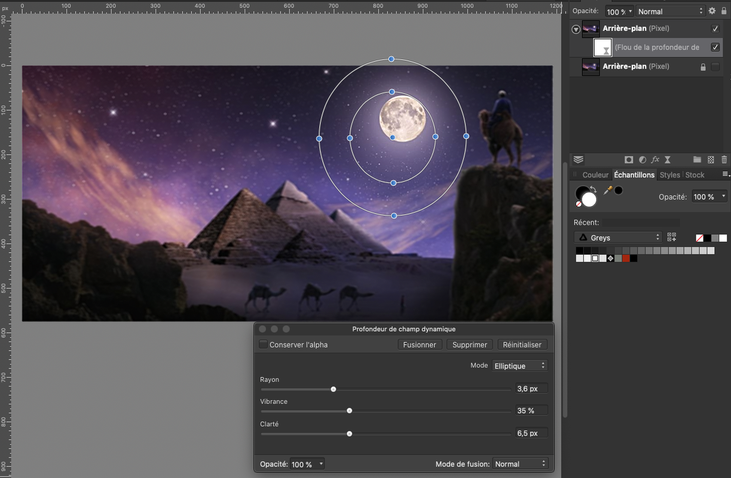The height and width of the screenshot is (478, 731).
Task: Add a pixel layer with the checkered icon
Action: 711,160
